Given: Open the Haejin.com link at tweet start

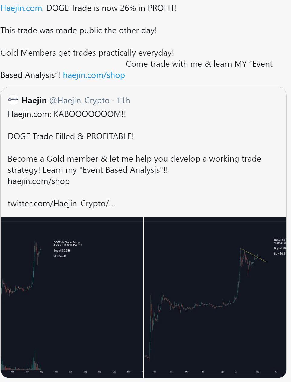Looking at the screenshot, I should click(x=21, y=8).
